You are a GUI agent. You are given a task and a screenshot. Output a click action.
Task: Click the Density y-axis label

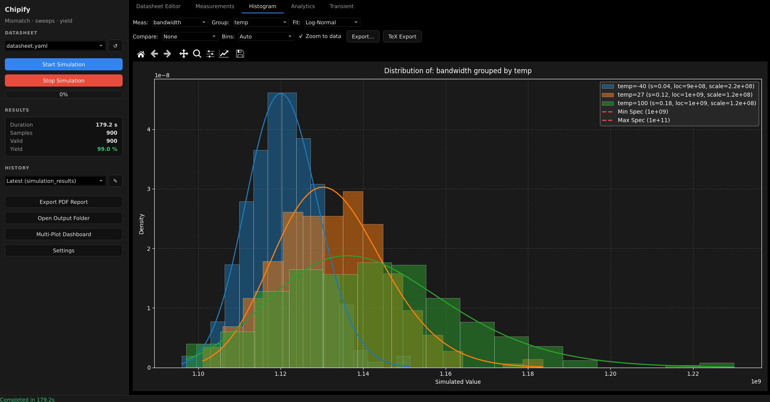(x=141, y=224)
